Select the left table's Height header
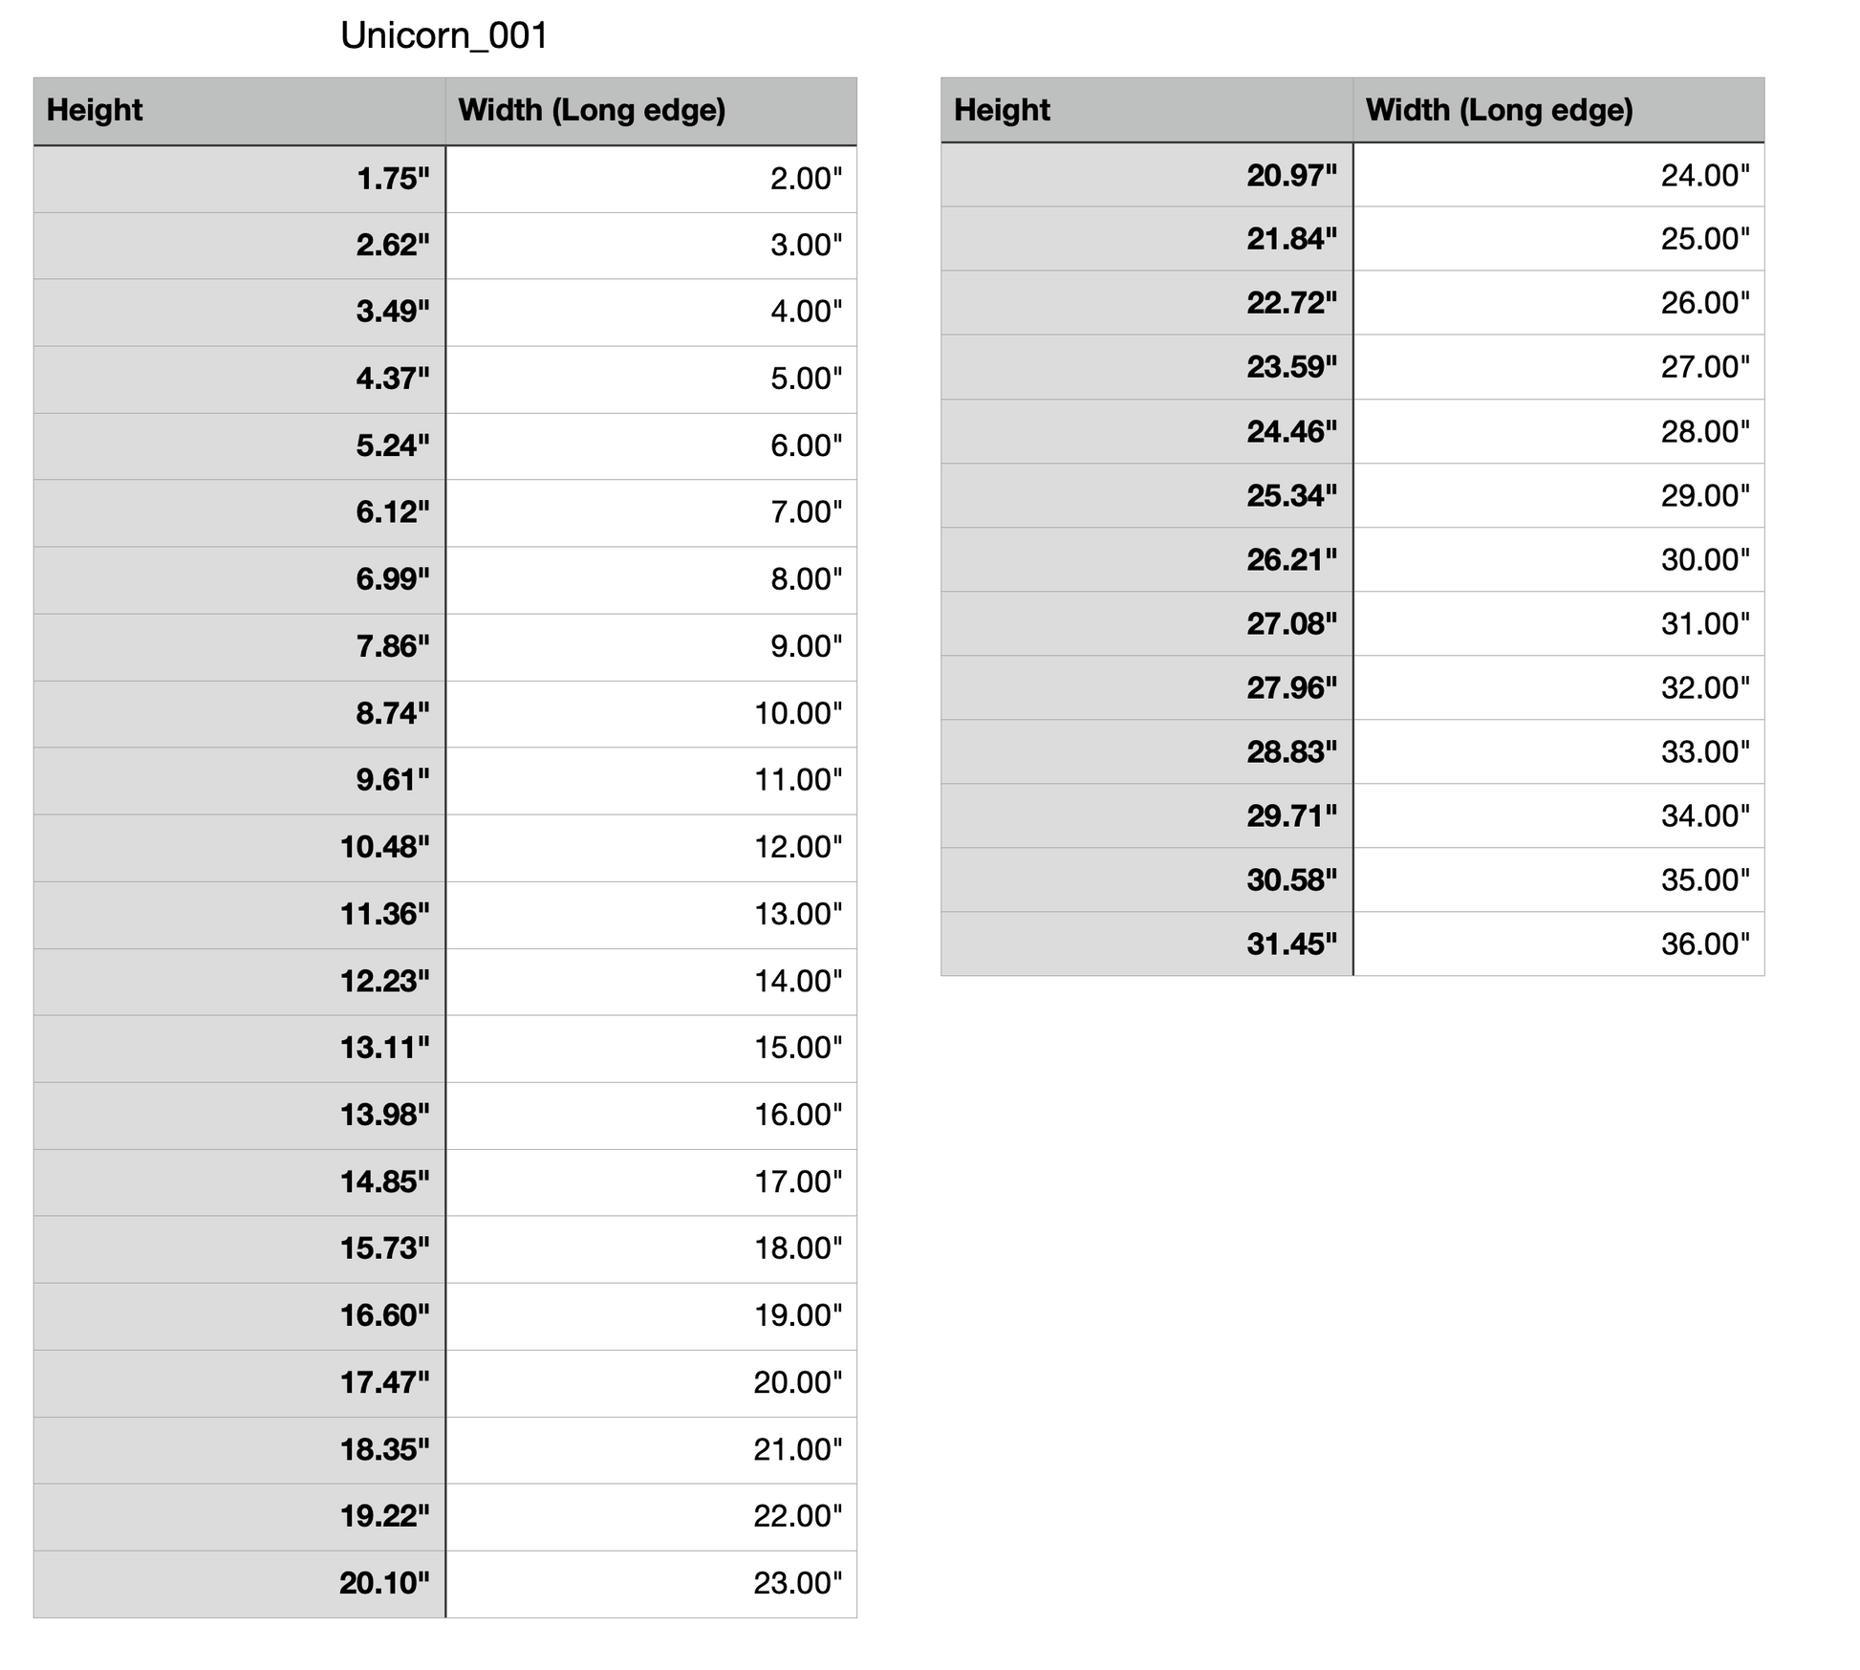 click(239, 111)
